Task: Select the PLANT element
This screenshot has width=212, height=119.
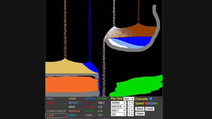Action: click(x=102, y=99)
